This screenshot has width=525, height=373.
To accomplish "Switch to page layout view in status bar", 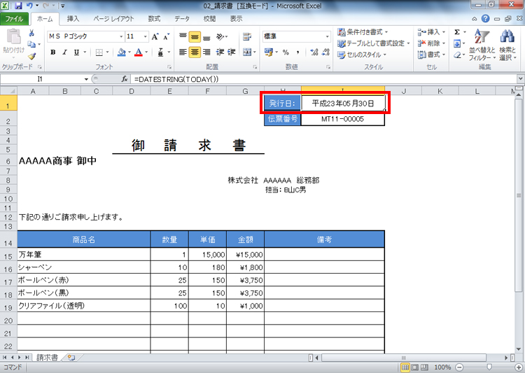I will [415, 367].
